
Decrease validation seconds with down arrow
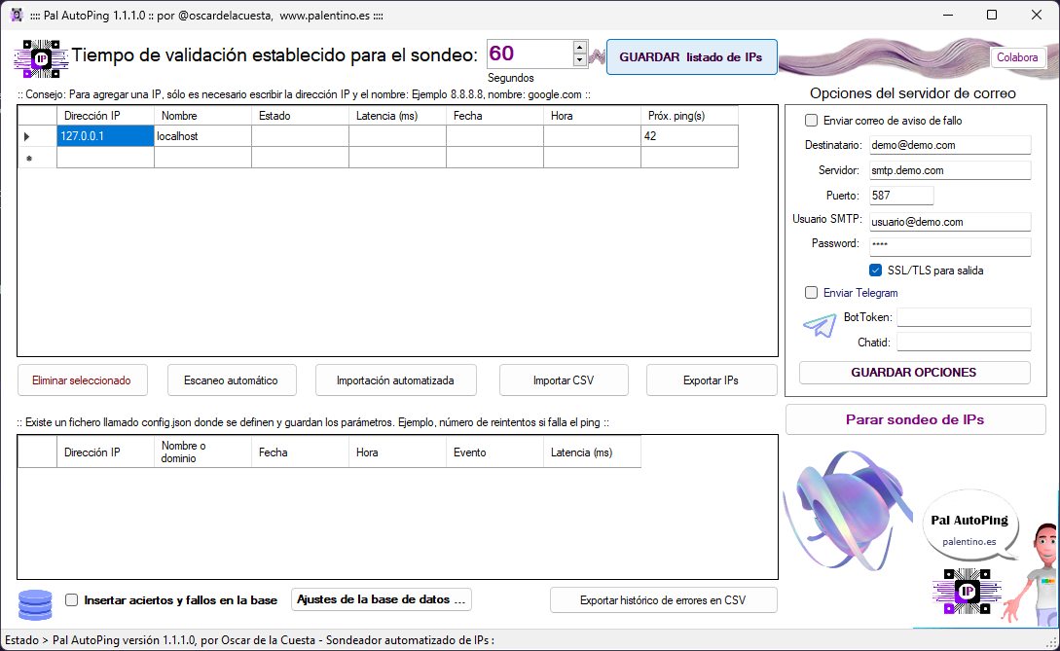[x=580, y=60]
